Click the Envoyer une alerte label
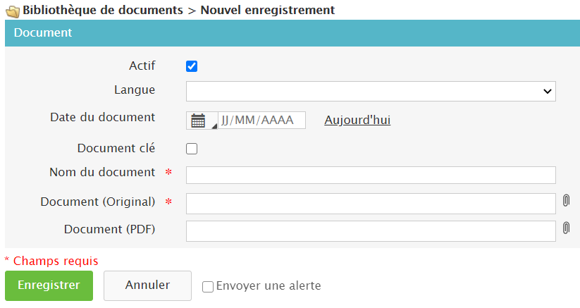Viewport: 580px width, 308px height. (269, 286)
